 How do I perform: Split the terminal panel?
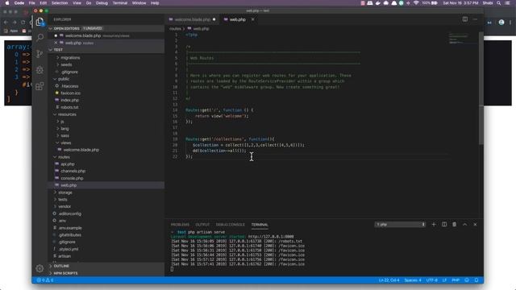coord(444,225)
